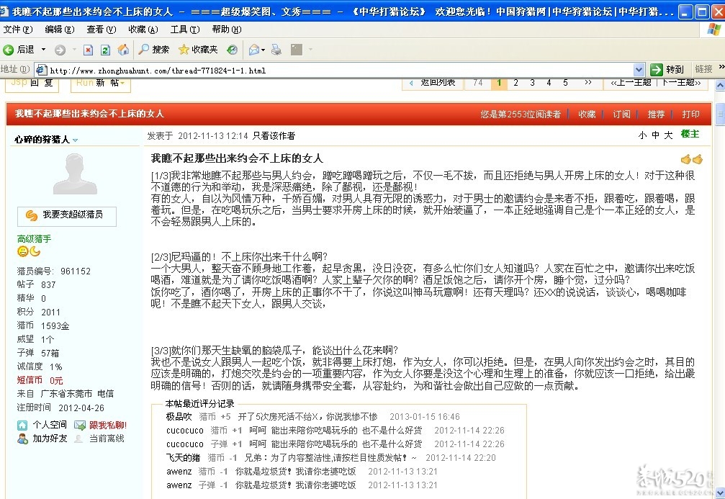Open the 工具(T) menu
The height and width of the screenshot is (499, 725).
click(184, 30)
